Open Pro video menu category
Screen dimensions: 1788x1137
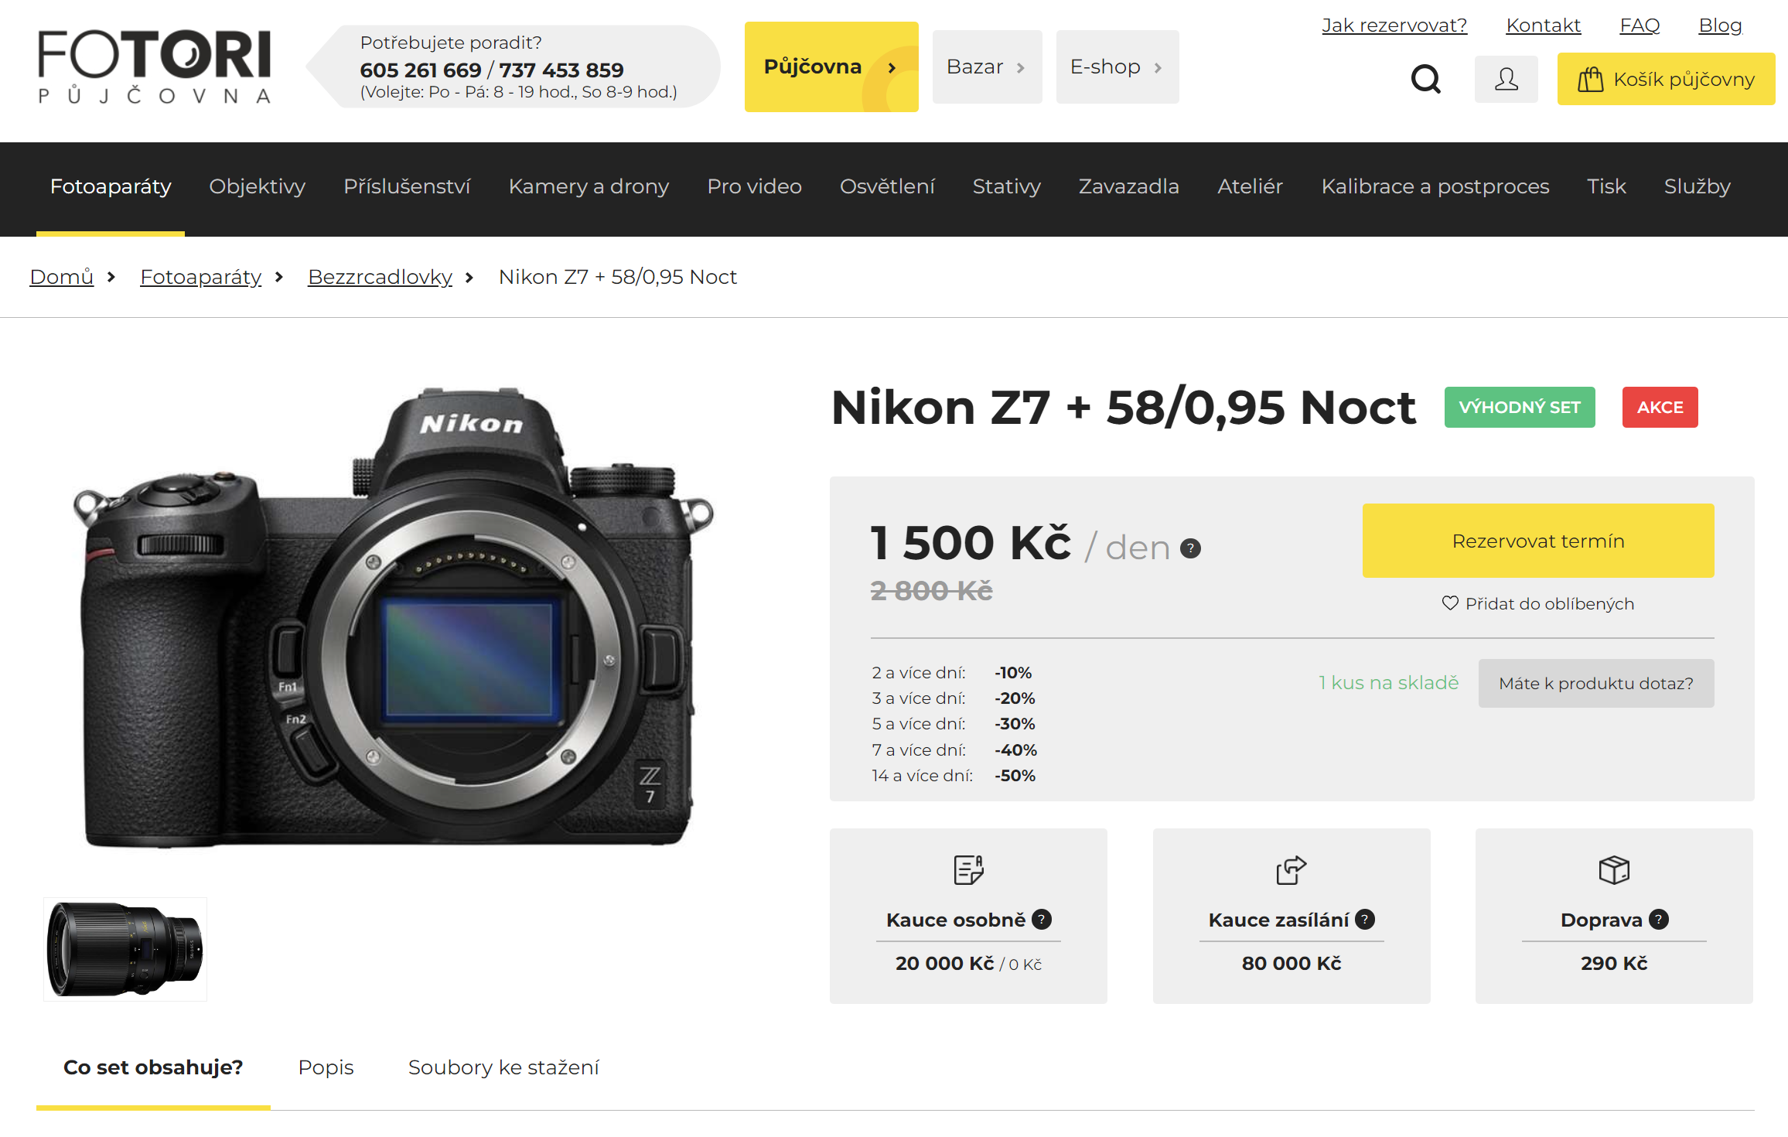(754, 186)
